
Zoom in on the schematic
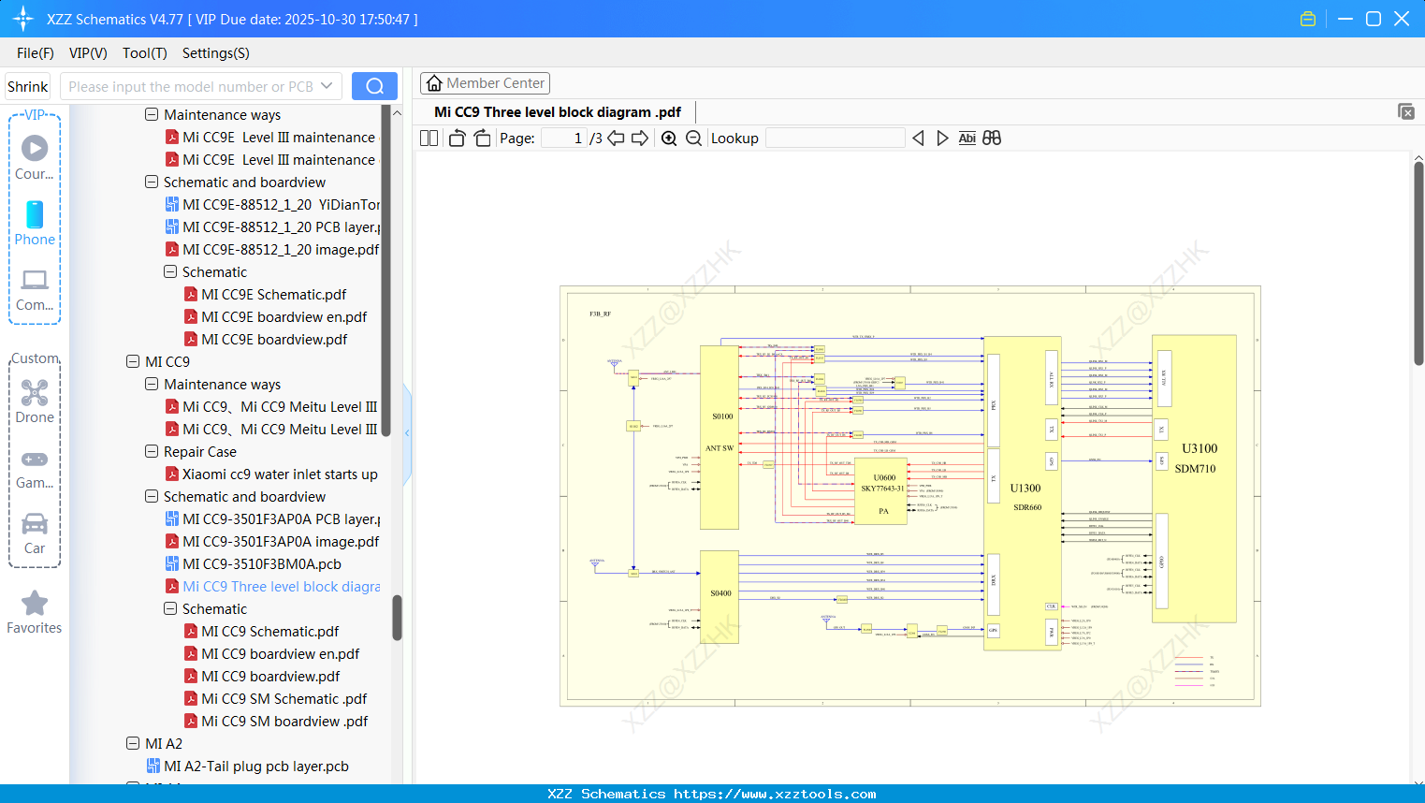click(669, 138)
